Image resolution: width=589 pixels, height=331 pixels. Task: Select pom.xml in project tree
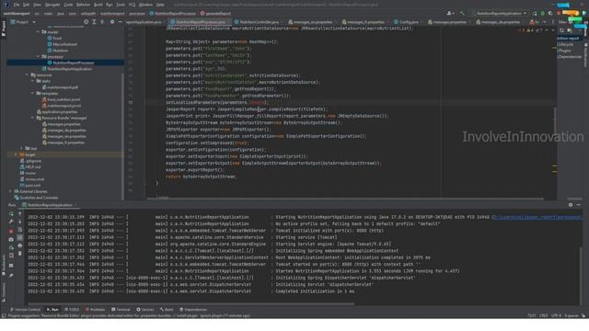coord(29,186)
